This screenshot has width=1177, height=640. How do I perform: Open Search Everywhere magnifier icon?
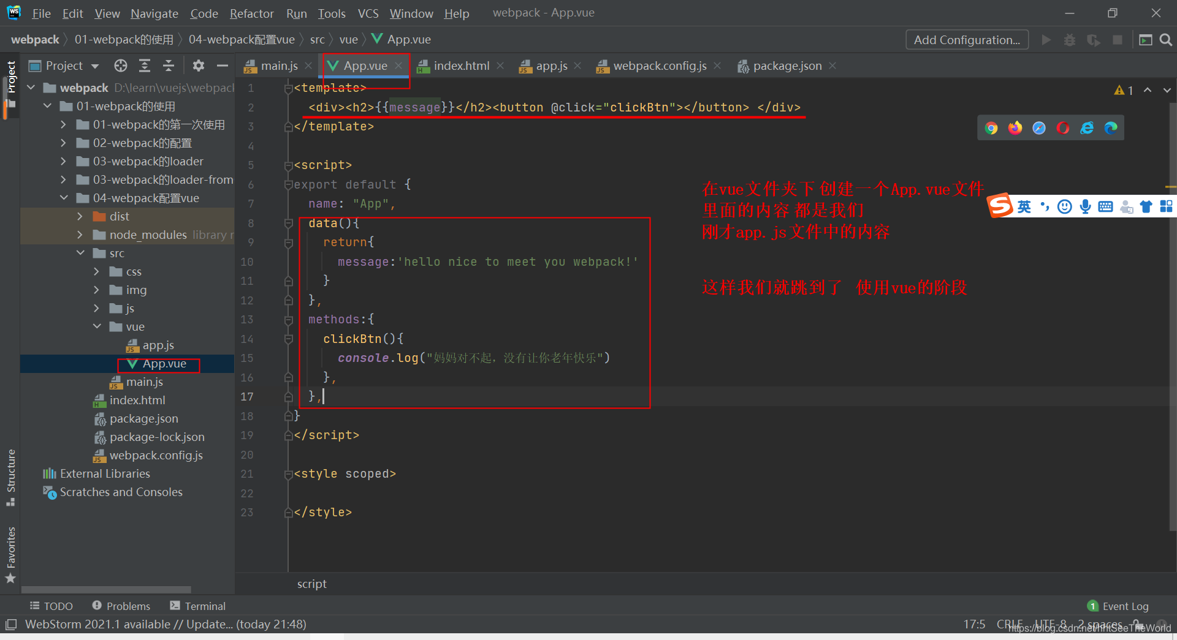(x=1166, y=40)
